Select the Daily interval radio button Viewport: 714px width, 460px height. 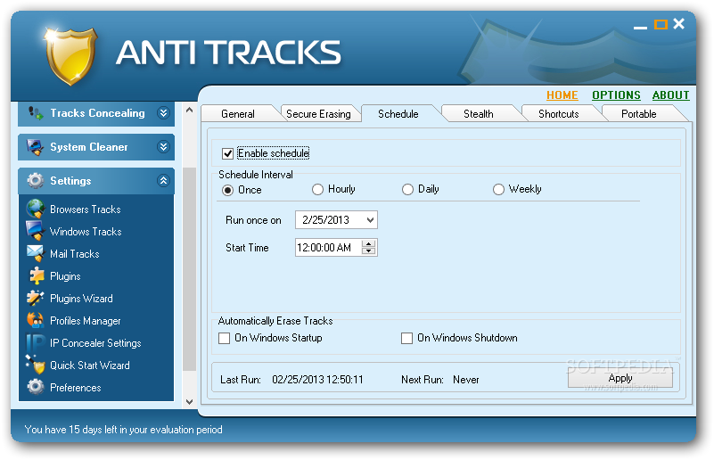click(407, 190)
